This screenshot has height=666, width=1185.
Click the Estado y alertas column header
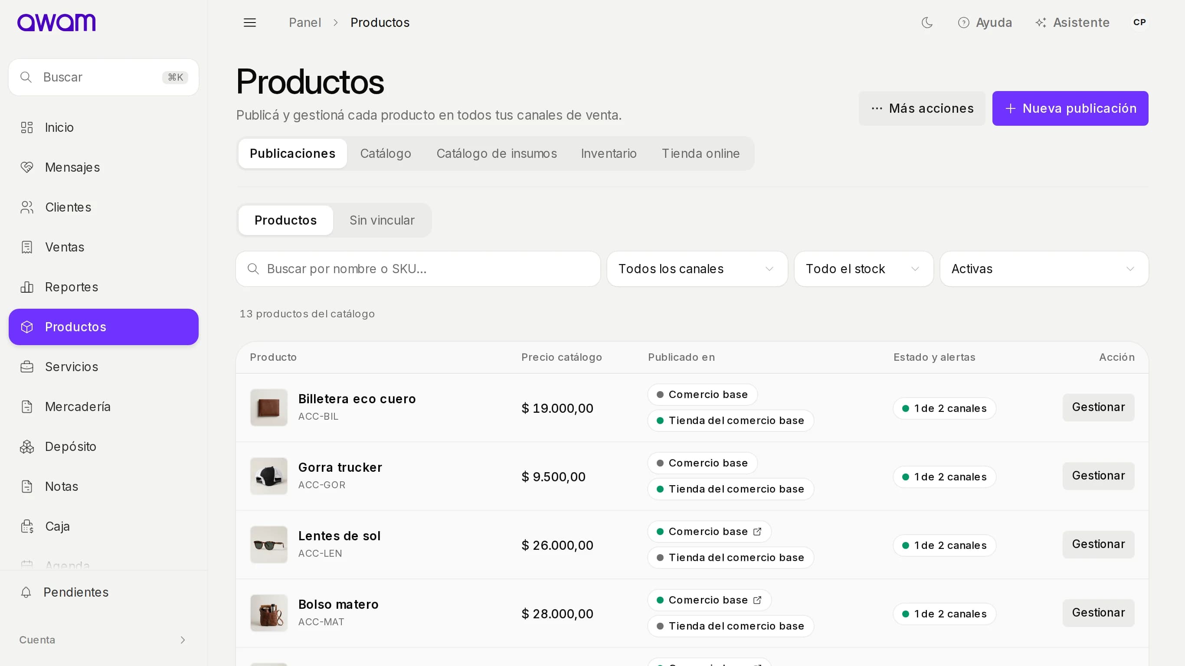click(934, 357)
